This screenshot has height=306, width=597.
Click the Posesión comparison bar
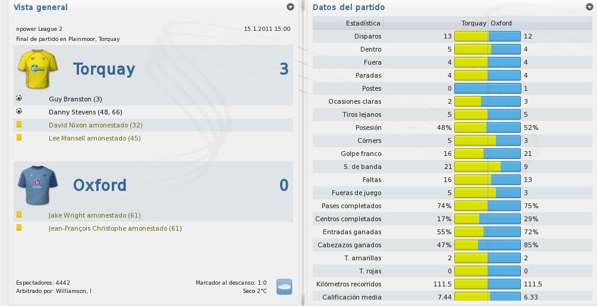tap(488, 128)
